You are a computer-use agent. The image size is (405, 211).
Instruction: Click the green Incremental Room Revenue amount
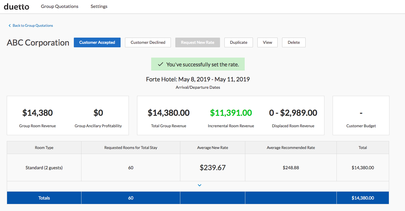(x=231, y=113)
